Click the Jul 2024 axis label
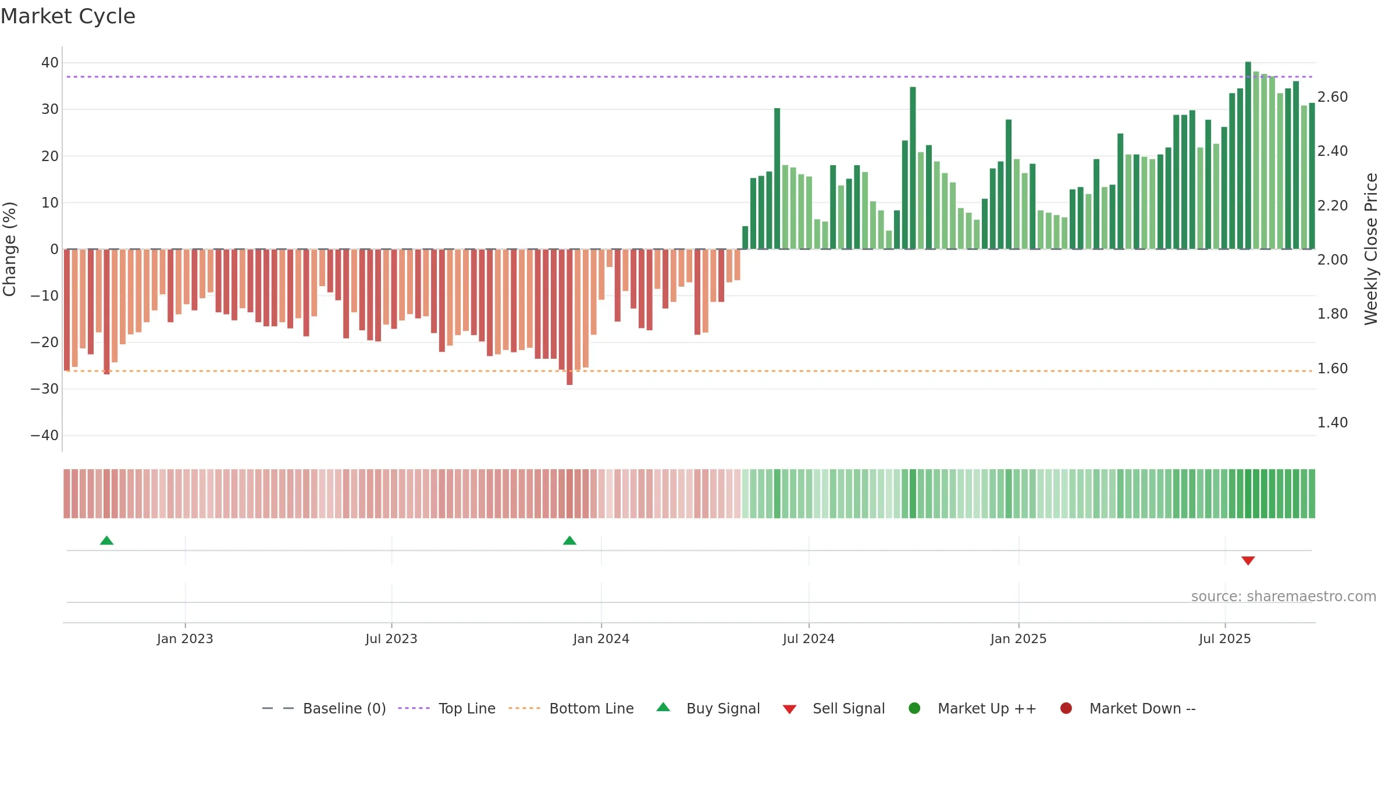This screenshot has width=1396, height=785. [x=809, y=638]
